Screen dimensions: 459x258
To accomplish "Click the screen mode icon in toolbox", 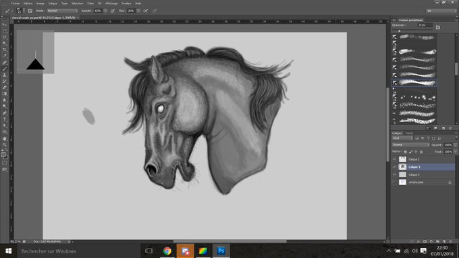I will [5, 170].
